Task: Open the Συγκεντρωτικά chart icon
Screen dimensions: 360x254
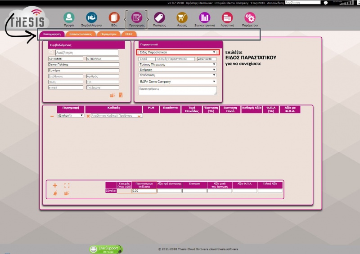Action: click(204, 18)
